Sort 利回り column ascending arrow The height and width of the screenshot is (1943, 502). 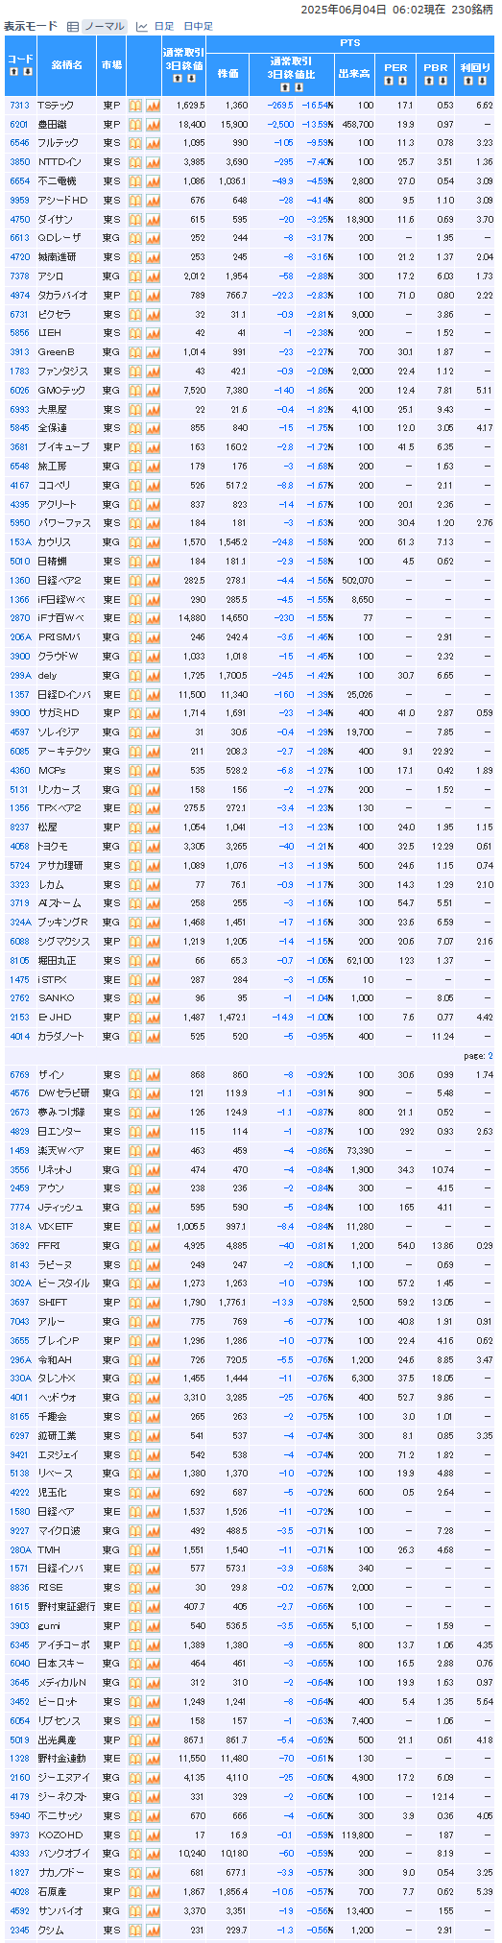click(x=469, y=81)
